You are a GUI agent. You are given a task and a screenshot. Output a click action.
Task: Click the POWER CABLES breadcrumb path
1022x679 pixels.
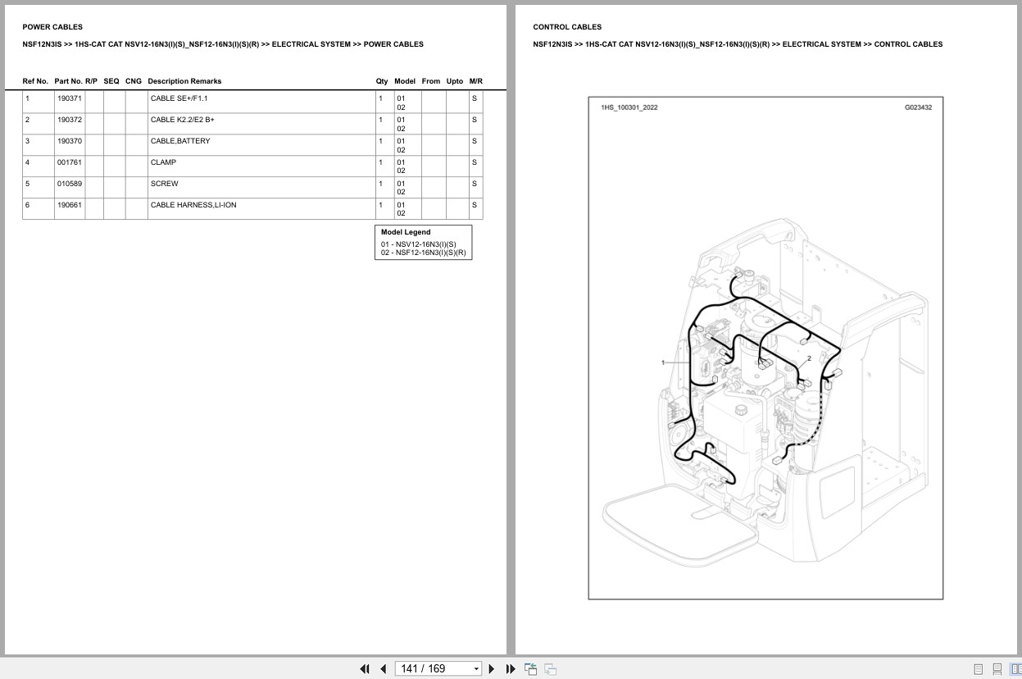223,44
